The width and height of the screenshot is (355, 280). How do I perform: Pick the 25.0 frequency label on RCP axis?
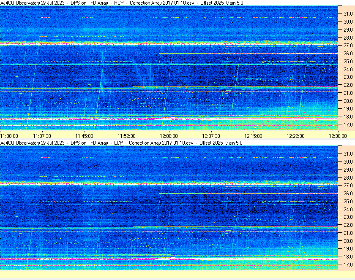[348, 62]
